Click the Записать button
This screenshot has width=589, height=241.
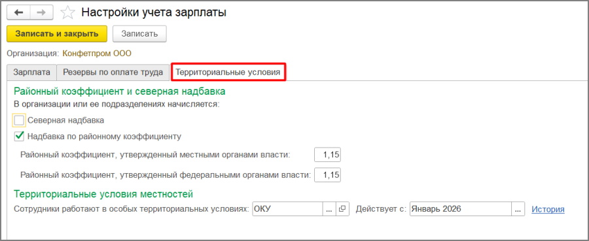139,33
